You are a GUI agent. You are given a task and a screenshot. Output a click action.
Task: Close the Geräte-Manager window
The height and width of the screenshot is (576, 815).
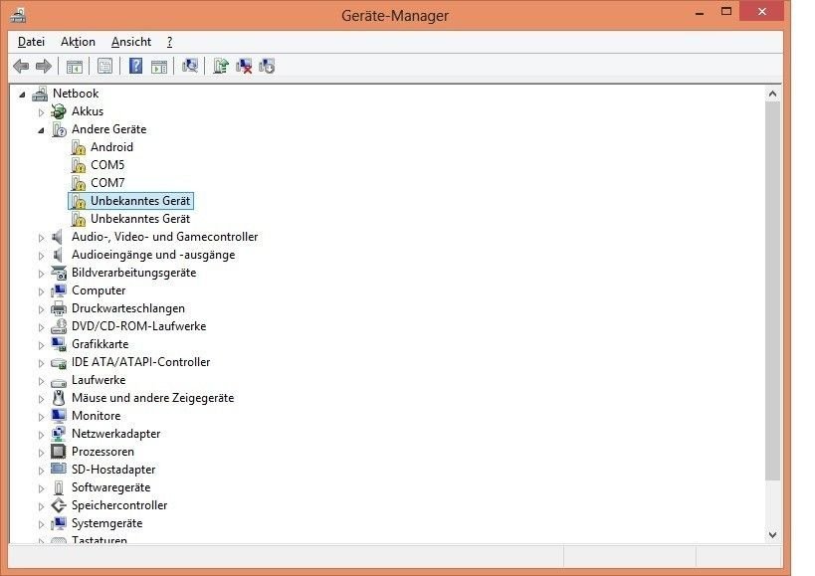click(x=761, y=11)
